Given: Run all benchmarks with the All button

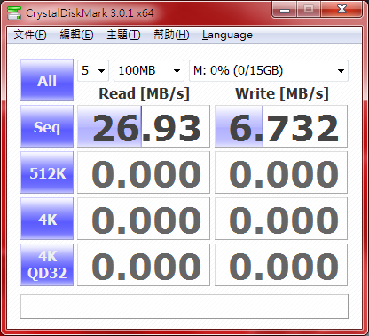Looking at the screenshot, I should coord(47,80).
